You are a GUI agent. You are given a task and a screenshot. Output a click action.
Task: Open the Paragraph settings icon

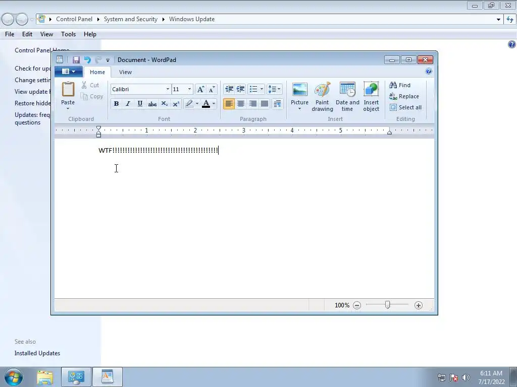(277, 104)
